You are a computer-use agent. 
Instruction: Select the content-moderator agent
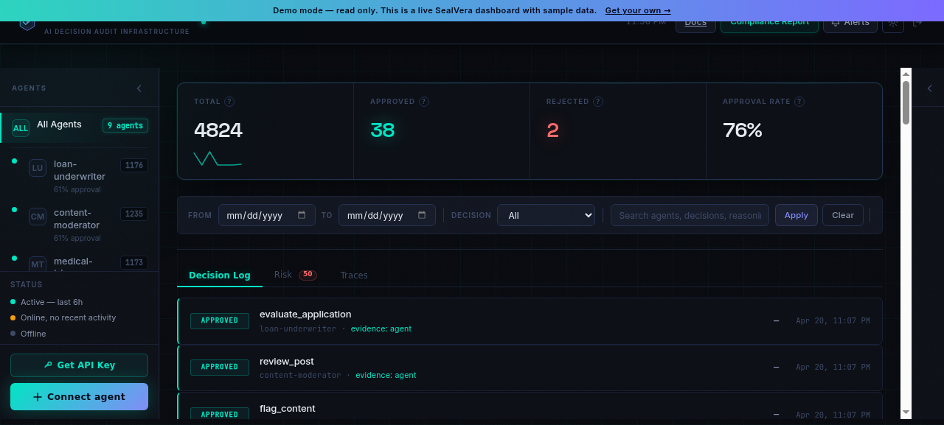[x=79, y=224]
